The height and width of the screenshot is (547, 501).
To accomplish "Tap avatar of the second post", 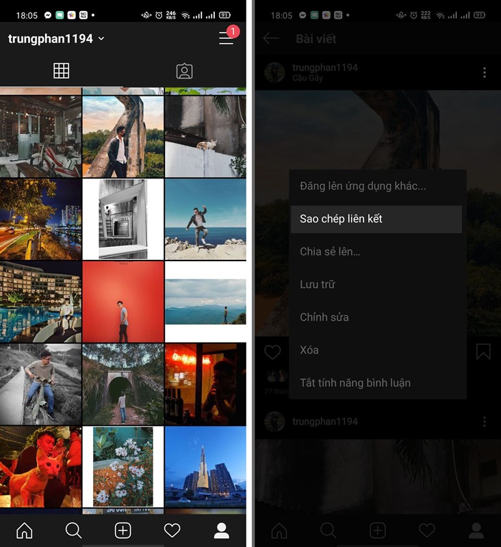I will click(x=274, y=421).
